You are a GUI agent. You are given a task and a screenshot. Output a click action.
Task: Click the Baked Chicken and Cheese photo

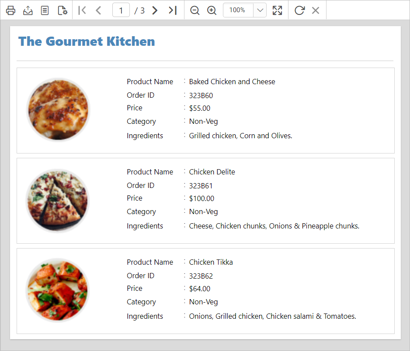click(x=58, y=110)
